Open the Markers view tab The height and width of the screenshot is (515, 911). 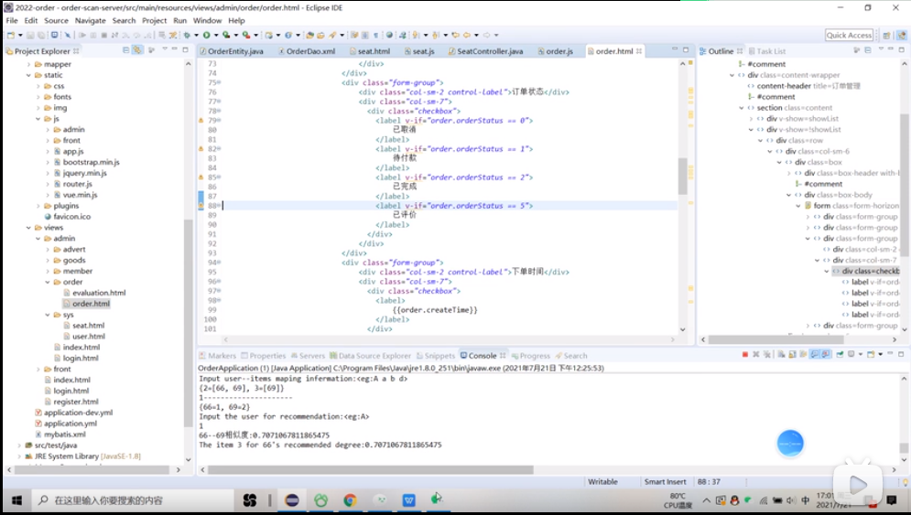click(218, 356)
